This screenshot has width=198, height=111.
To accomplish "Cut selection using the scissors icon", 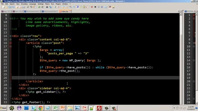I will click(x=28, y=7).
